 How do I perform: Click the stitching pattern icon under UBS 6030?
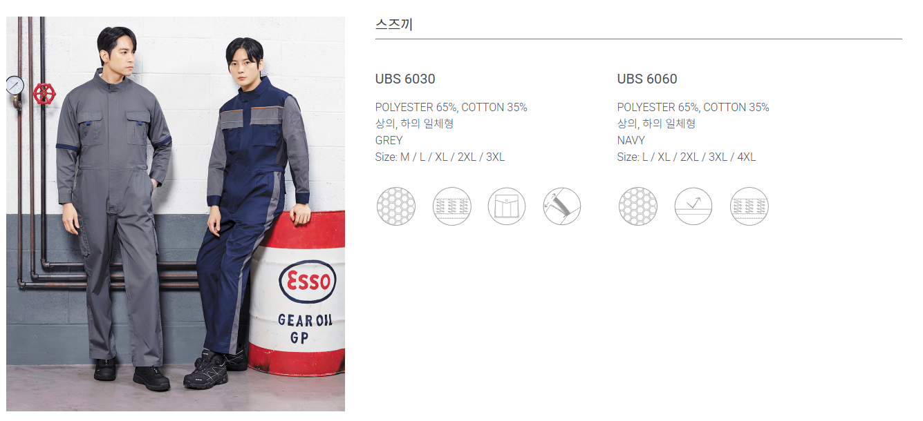click(x=451, y=206)
